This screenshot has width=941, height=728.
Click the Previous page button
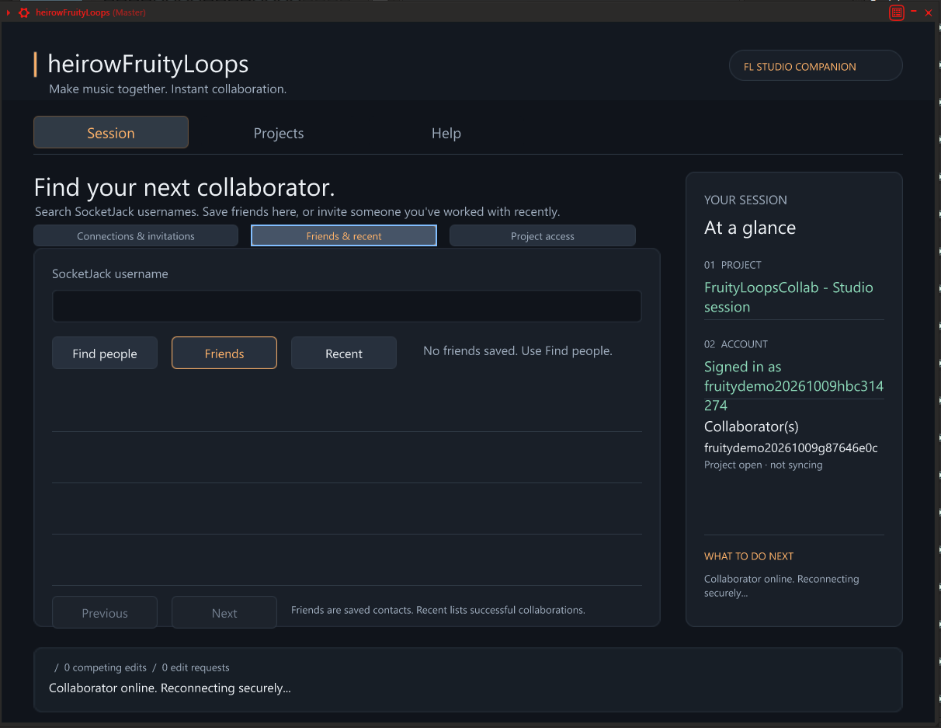coord(105,612)
